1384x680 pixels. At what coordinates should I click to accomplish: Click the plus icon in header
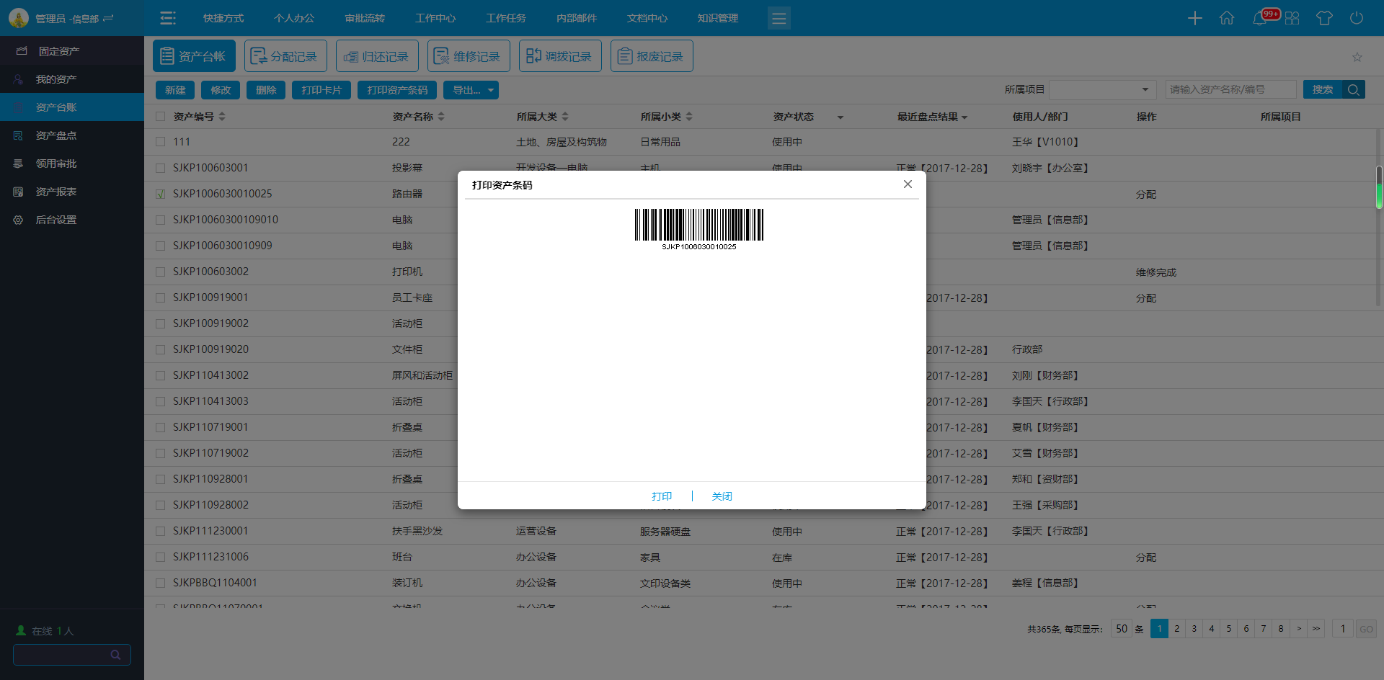click(x=1194, y=18)
